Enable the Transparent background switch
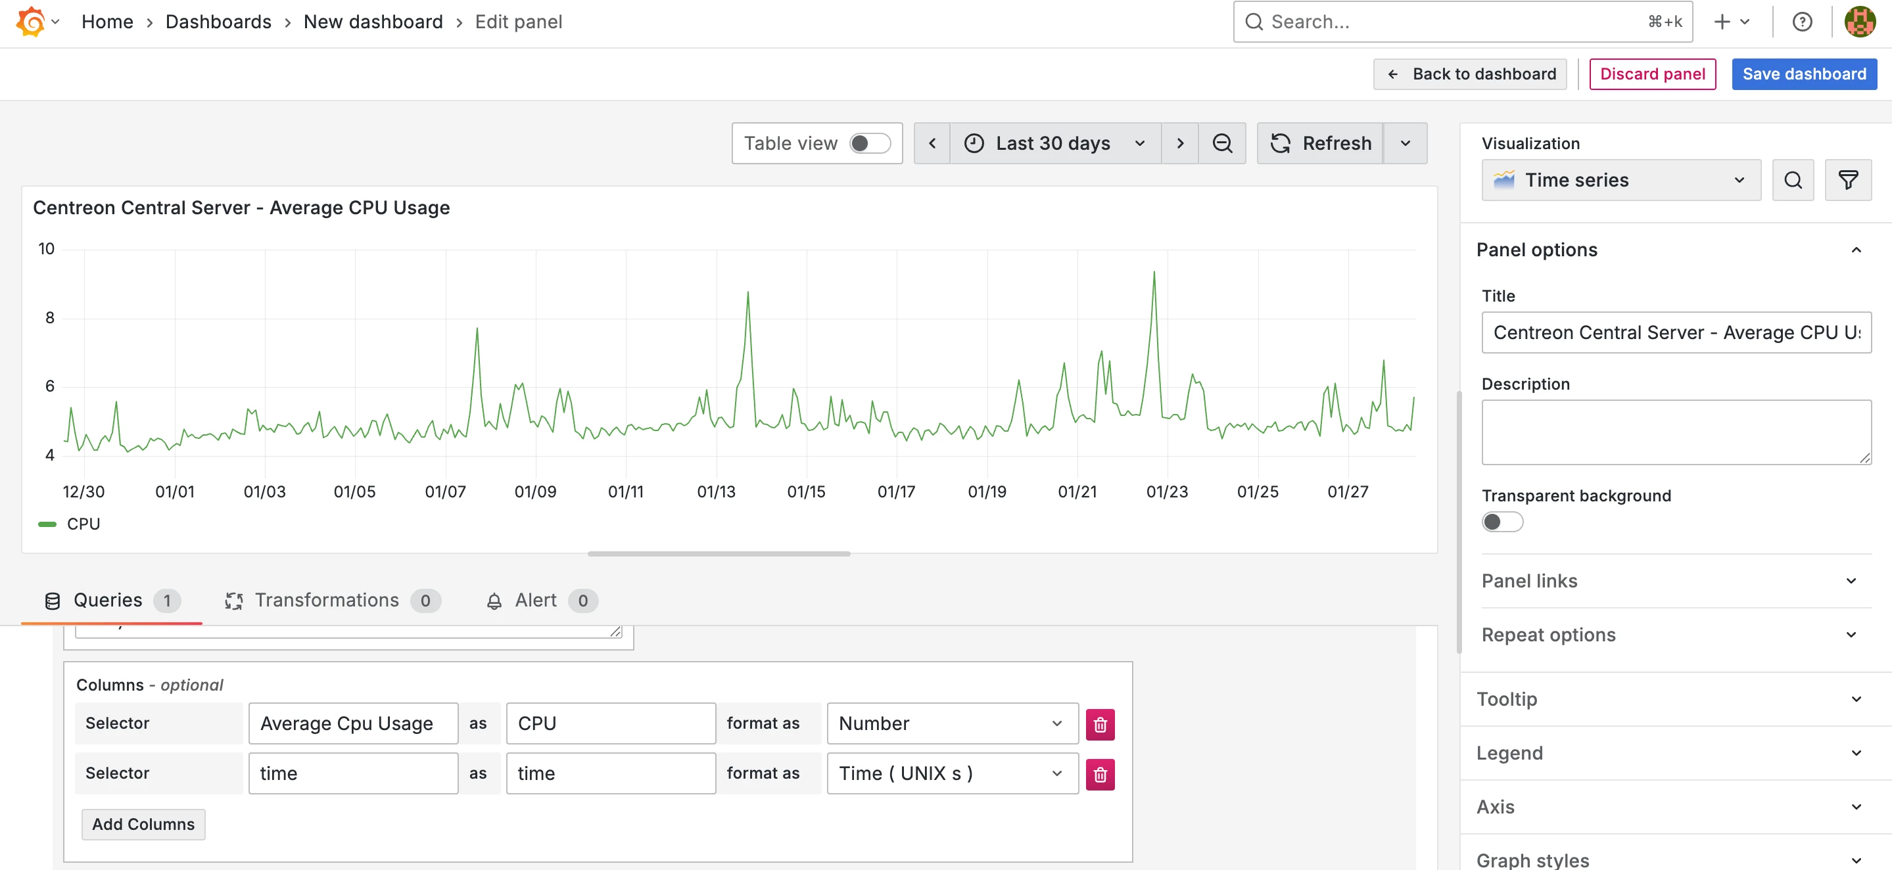 point(1502,522)
